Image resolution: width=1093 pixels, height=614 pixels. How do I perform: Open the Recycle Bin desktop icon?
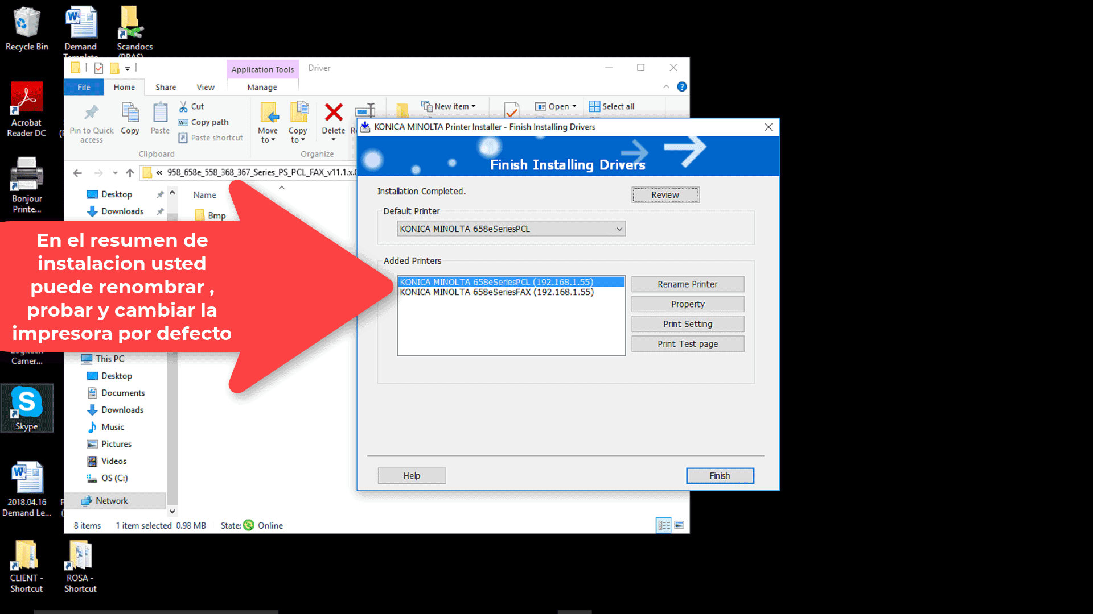[x=26, y=28]
